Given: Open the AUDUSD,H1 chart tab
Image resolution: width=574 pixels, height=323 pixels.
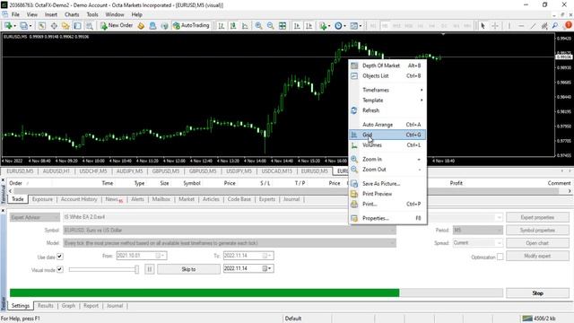Looking at the screenshot, I should coord(56,171).
